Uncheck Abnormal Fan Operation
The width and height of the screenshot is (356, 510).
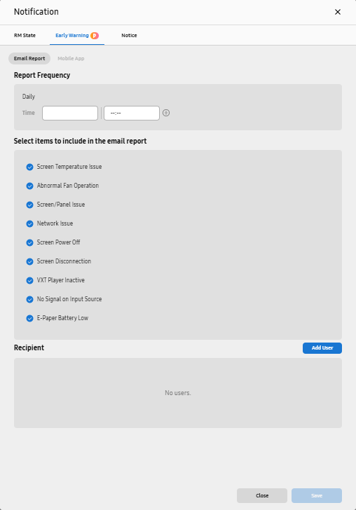click(29, 186)
